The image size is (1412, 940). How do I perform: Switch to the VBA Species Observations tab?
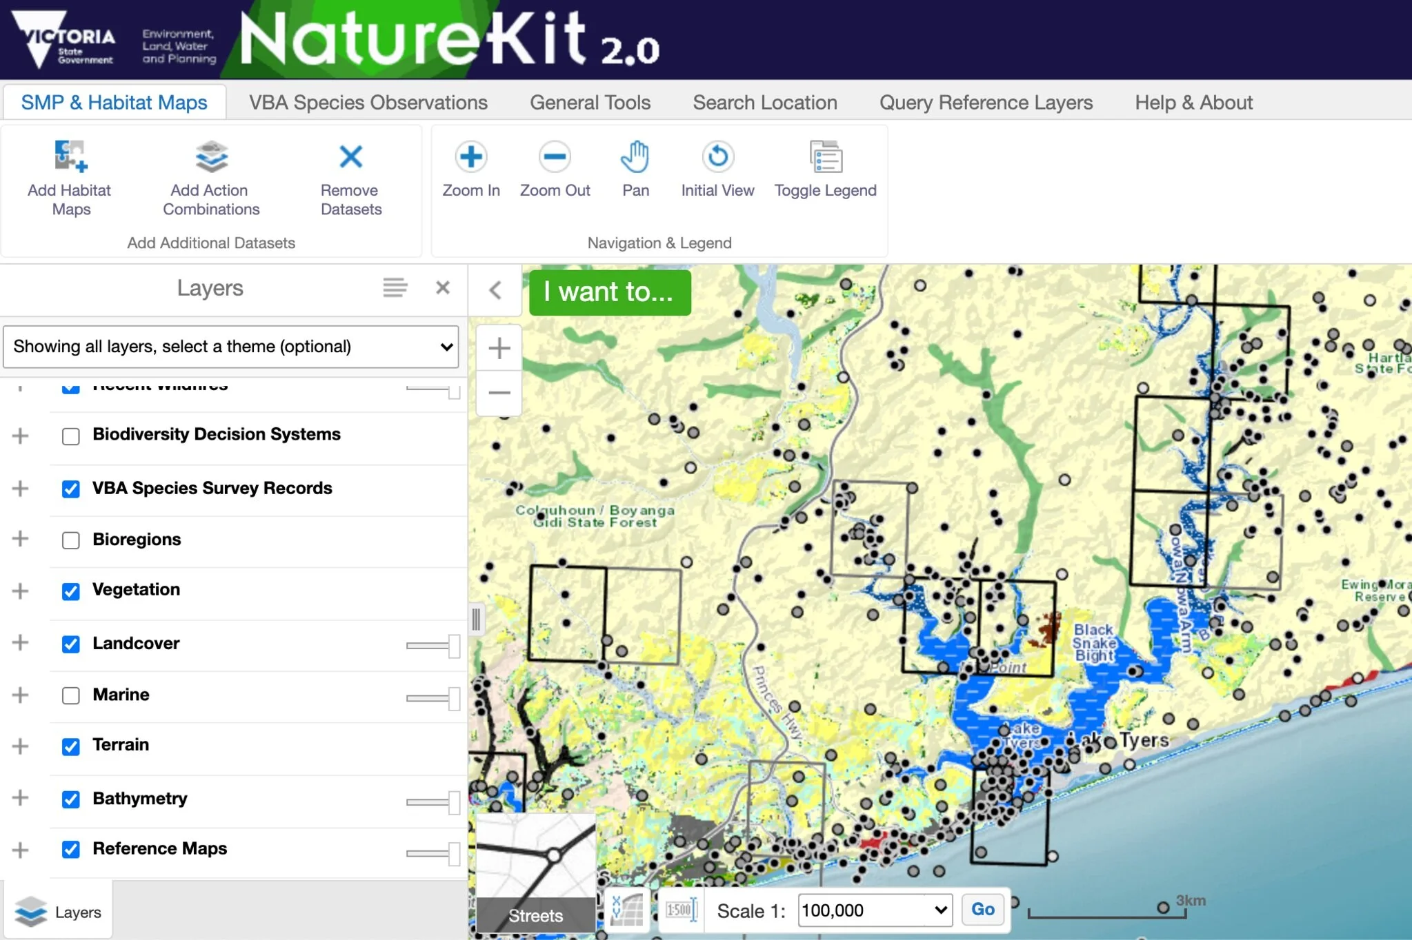(368, 102)
